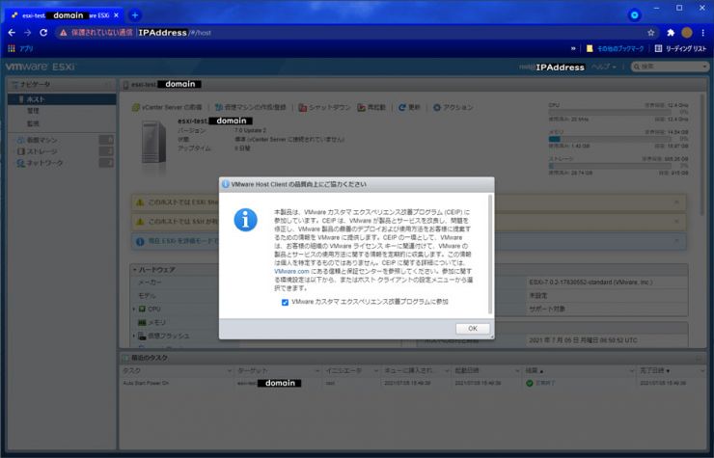
Task: Click the green task success icon
Action: click(x=529, y=384)
